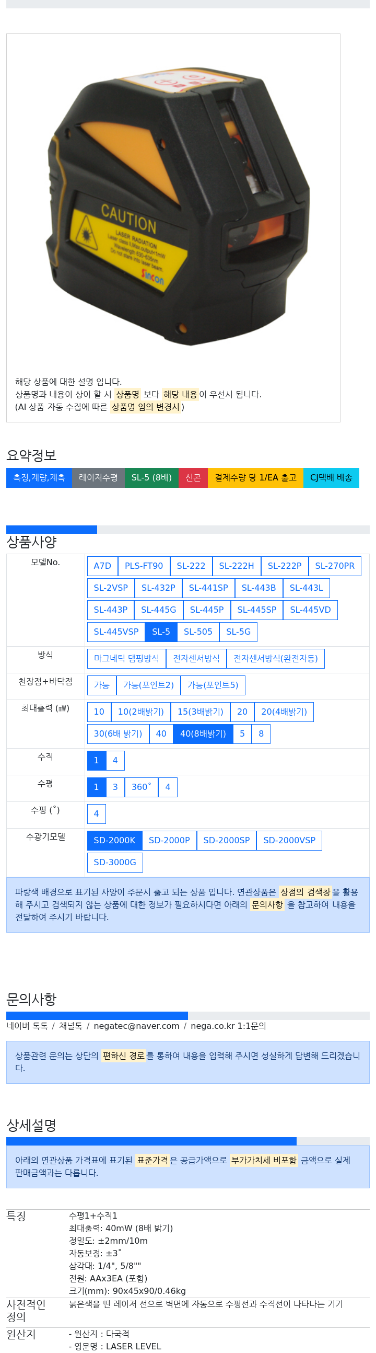Screen dimensions: 376x1353
Task: Select 가능(포인트5) ceiling point option
Action: (213, 686)
